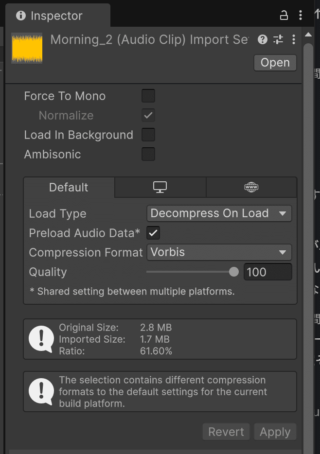The height and width of the screenshot is (454, 320).
Task: Open the Load Type dropdown
Action: pos(219,213)
